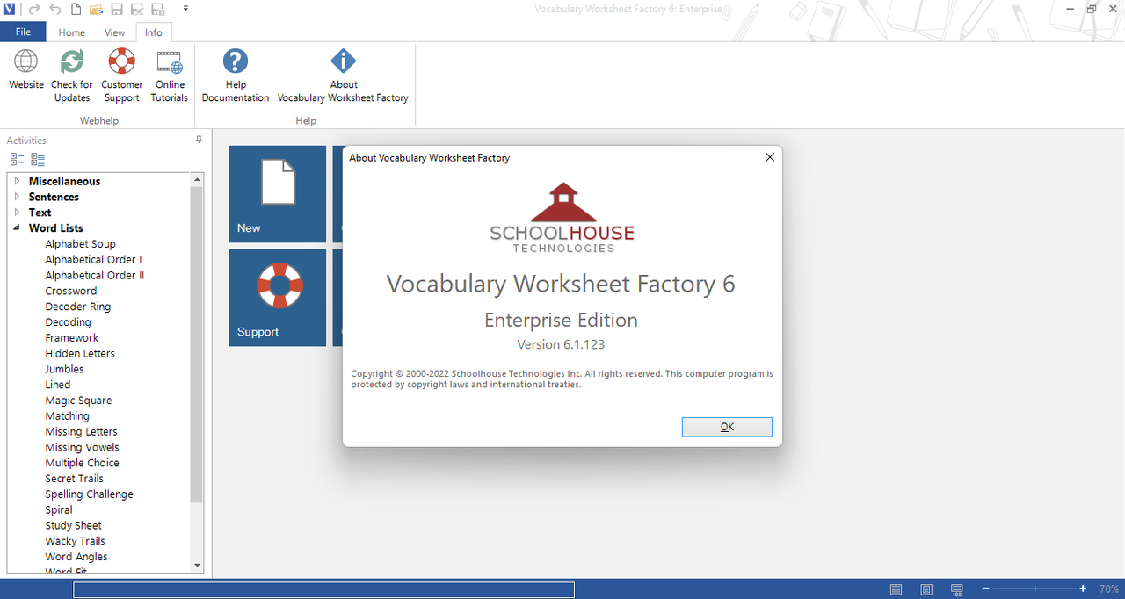Expand the Sentences category

click(x=17, y=197)
